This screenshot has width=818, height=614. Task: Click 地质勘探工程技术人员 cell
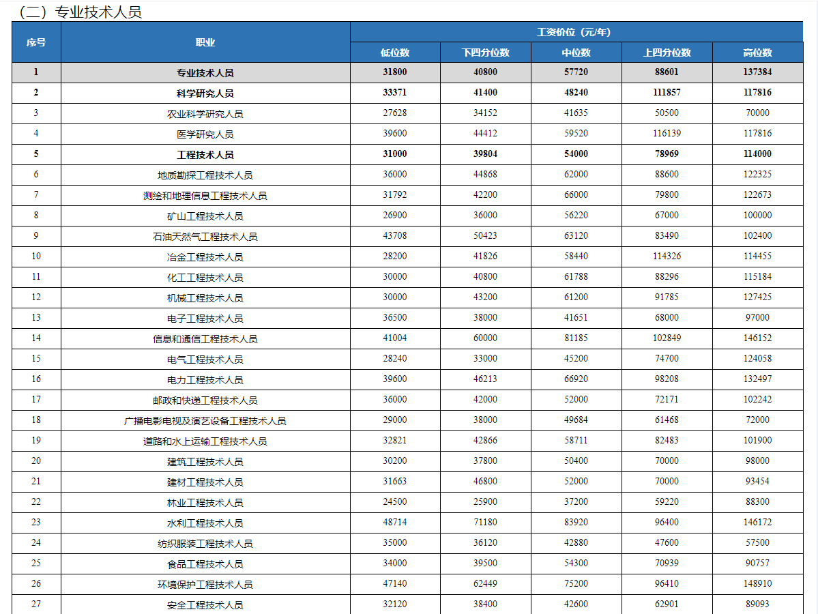pyautogui.click(x=205, y=175)
